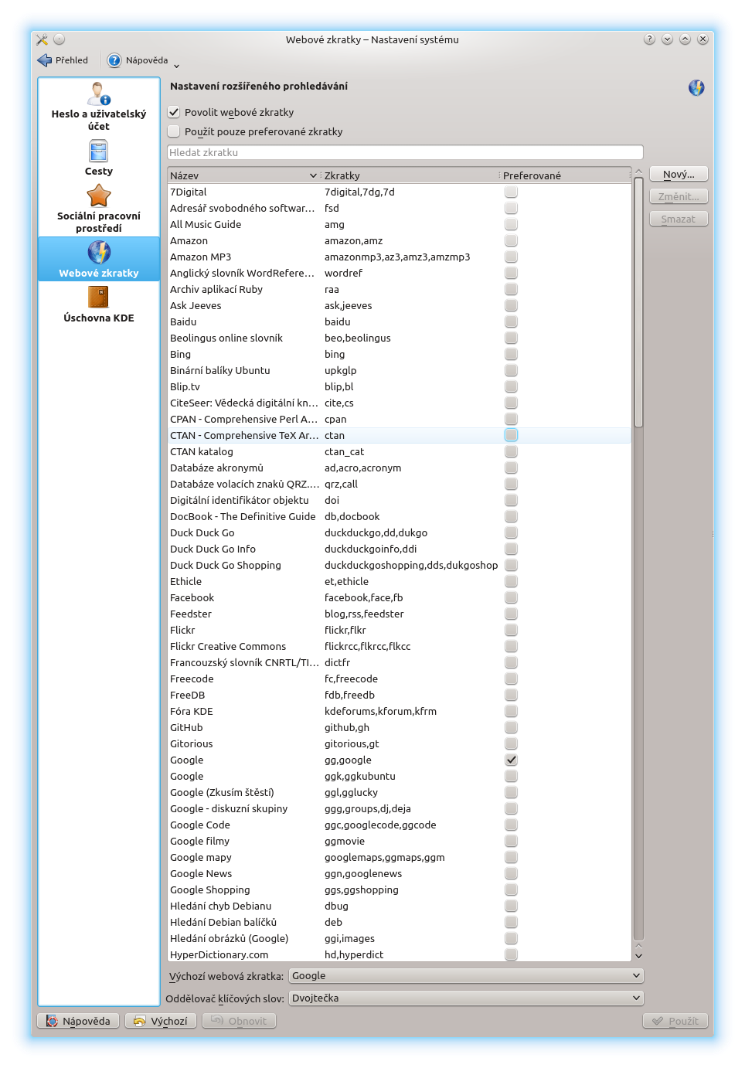Click the Přehled back arrow icon

tap(45, 60)
